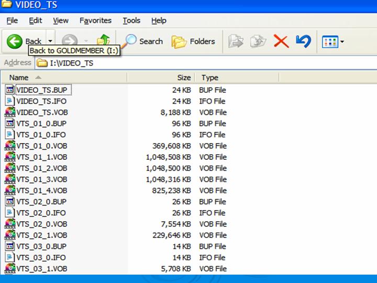Select the VTS_03_0.BUP file icon
Screen dimensions: 377x283
(x=9, y=246)
